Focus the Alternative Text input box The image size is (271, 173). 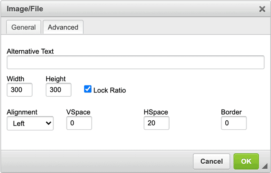click(x=135, y=62)
